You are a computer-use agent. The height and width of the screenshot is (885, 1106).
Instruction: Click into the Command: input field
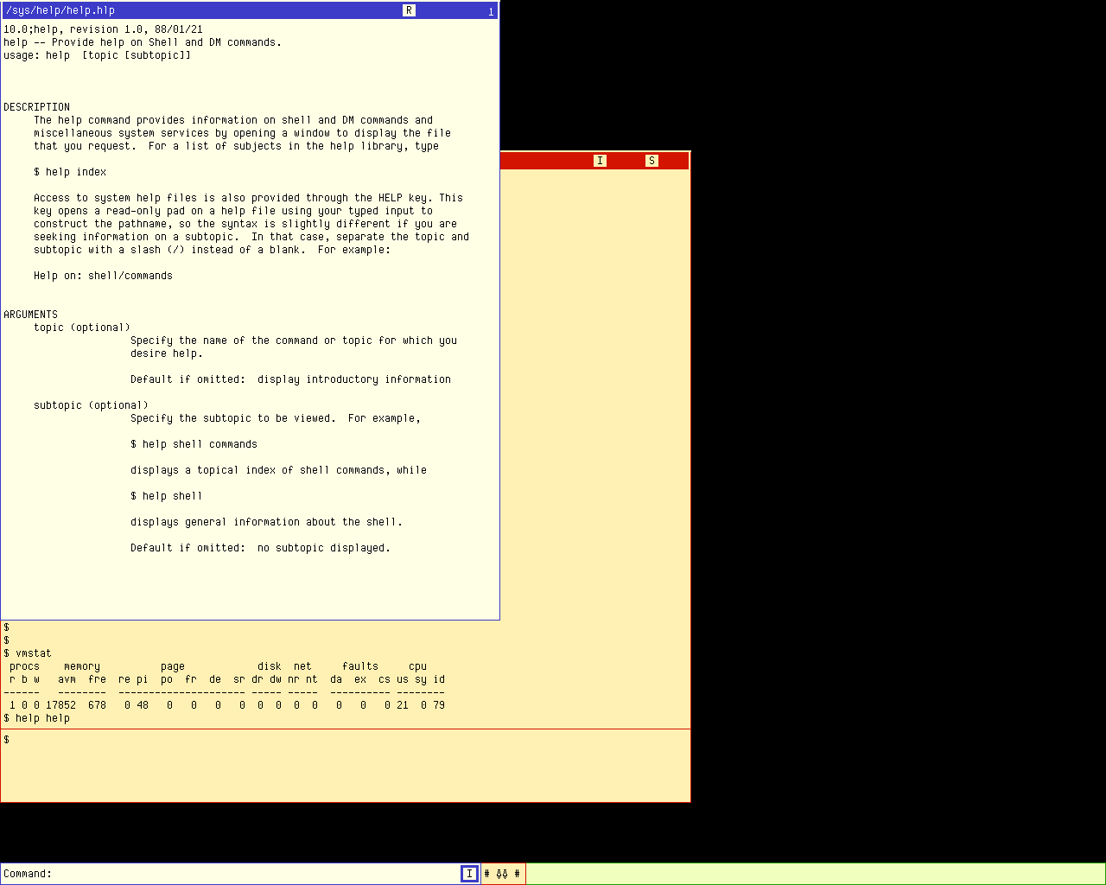pyautogui.click(x=256, y=874)
